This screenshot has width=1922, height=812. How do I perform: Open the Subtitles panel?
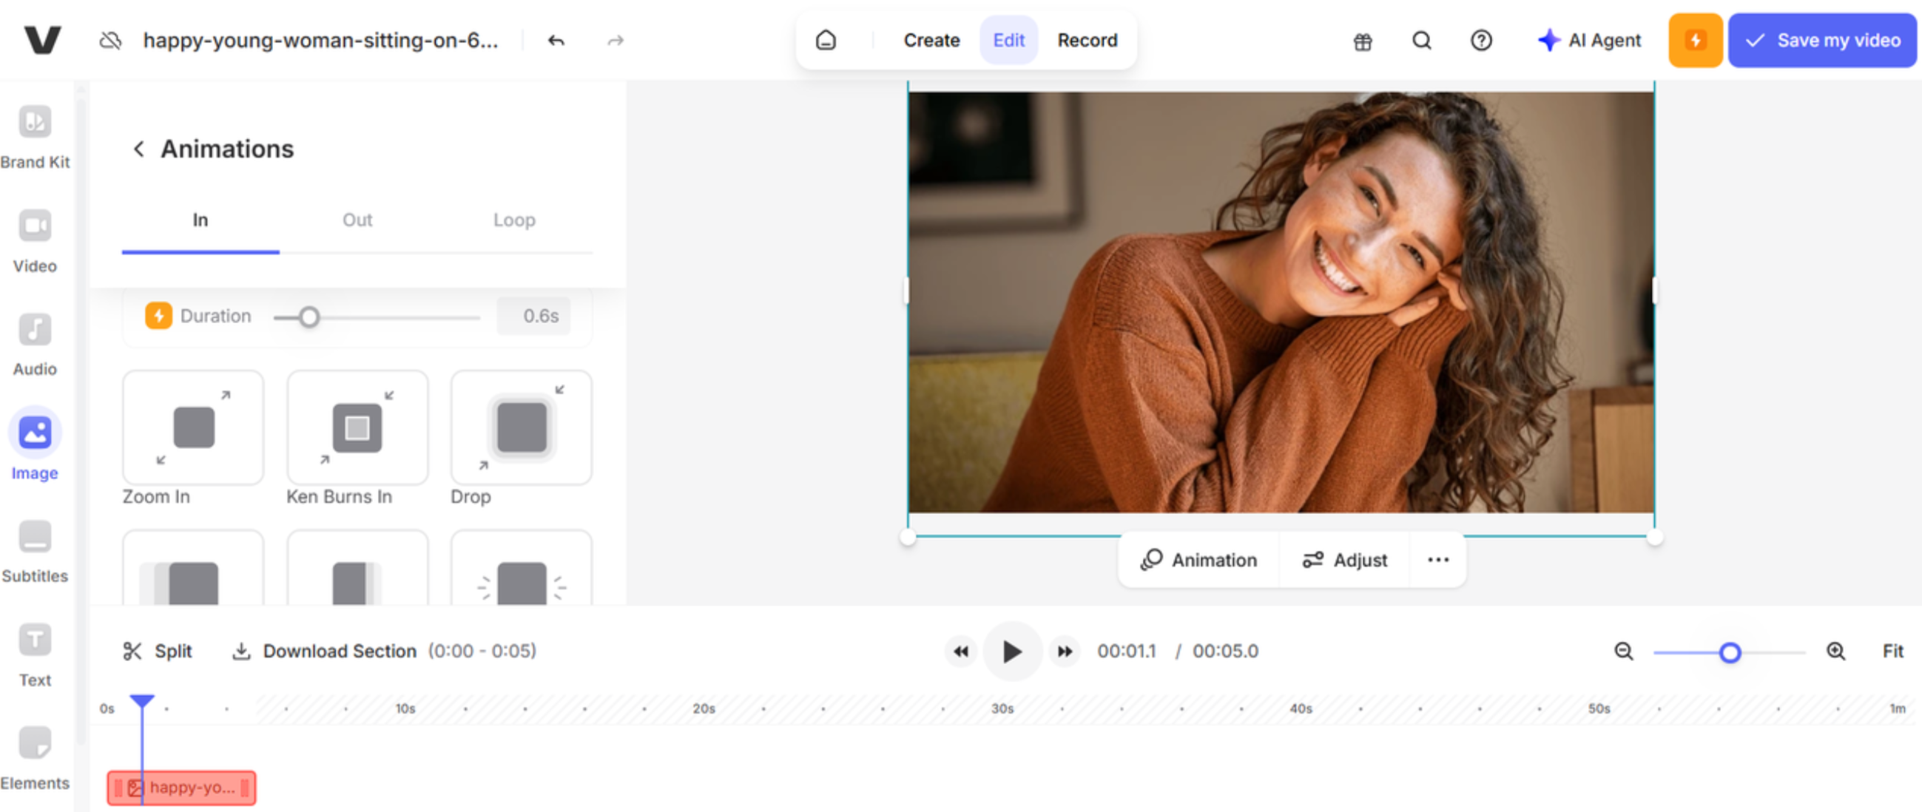pos(34,550)
